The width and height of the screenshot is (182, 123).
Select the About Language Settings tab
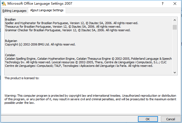pos(47,10)
